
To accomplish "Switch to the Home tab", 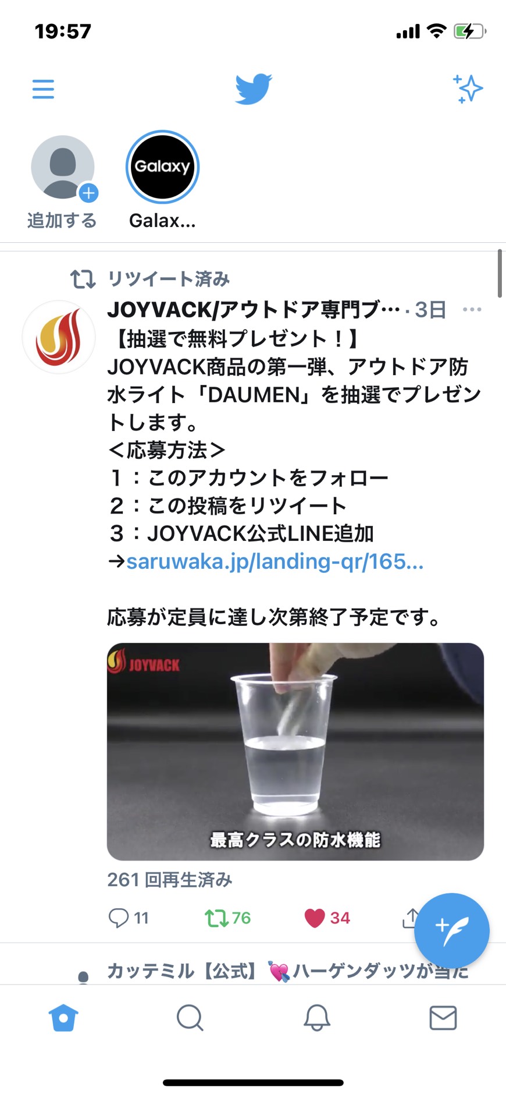I will point(63,1018).
